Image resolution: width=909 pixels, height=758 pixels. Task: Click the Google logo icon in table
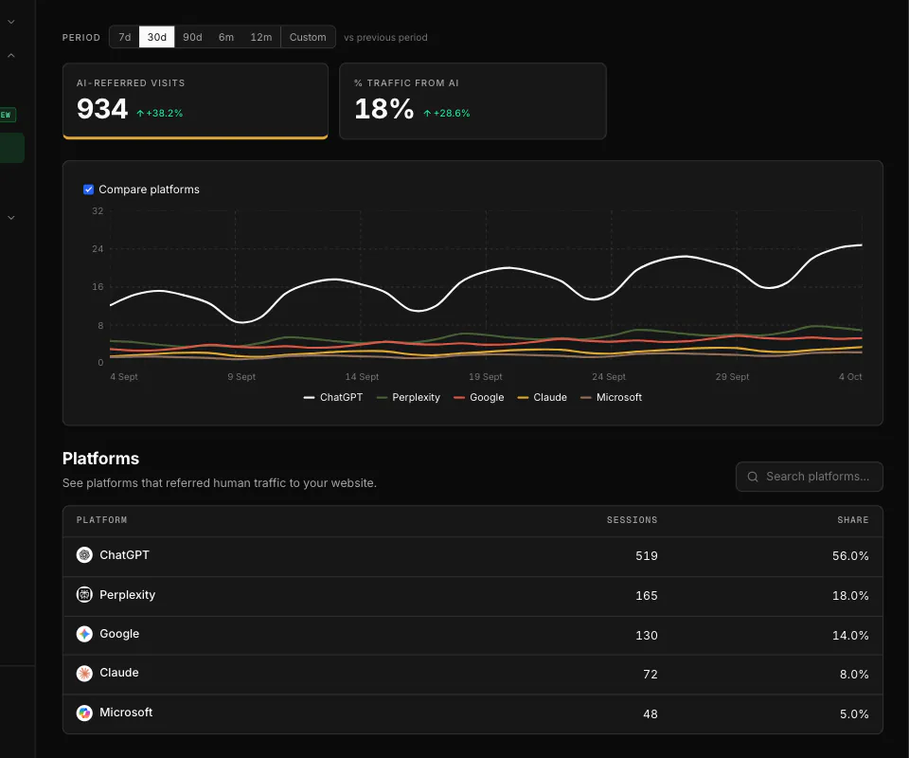(x=84, y=634)
